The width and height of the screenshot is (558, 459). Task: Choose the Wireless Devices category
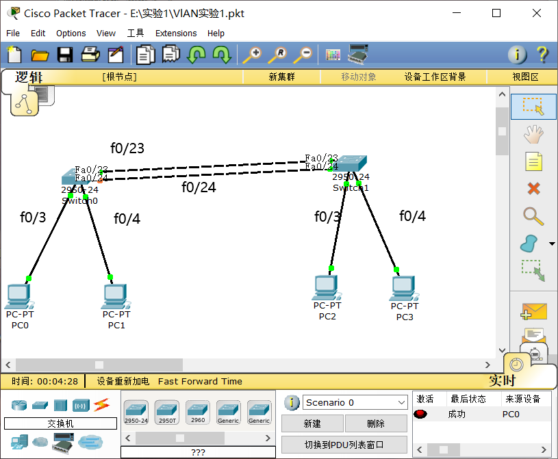(81, 406)
